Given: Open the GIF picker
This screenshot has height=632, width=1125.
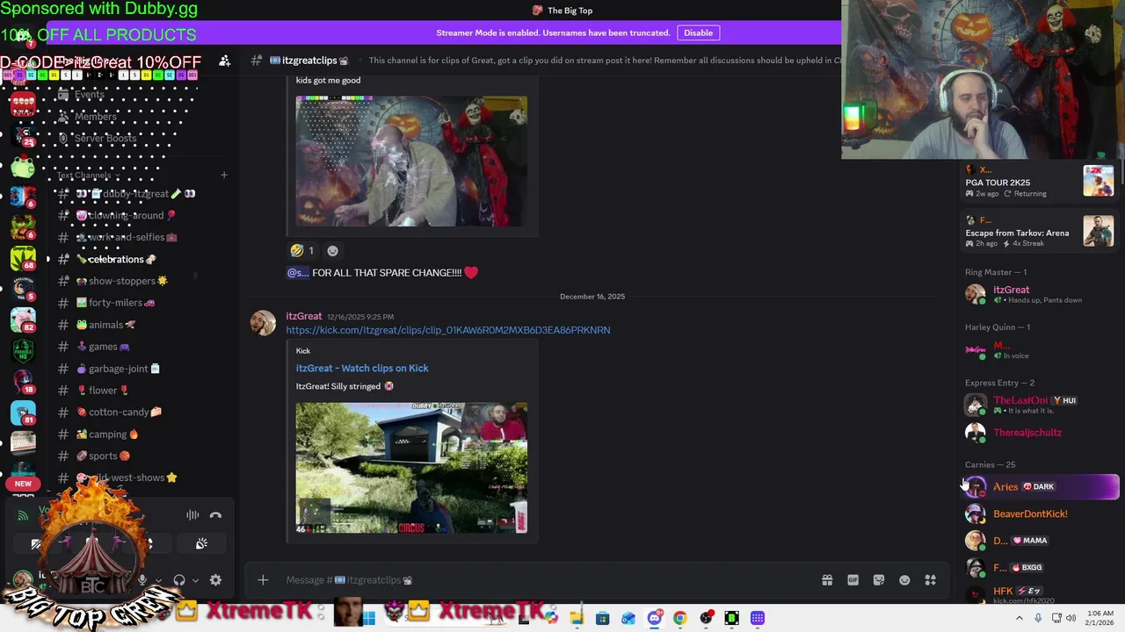Looking at the screenshot, I should click(853, 580).
